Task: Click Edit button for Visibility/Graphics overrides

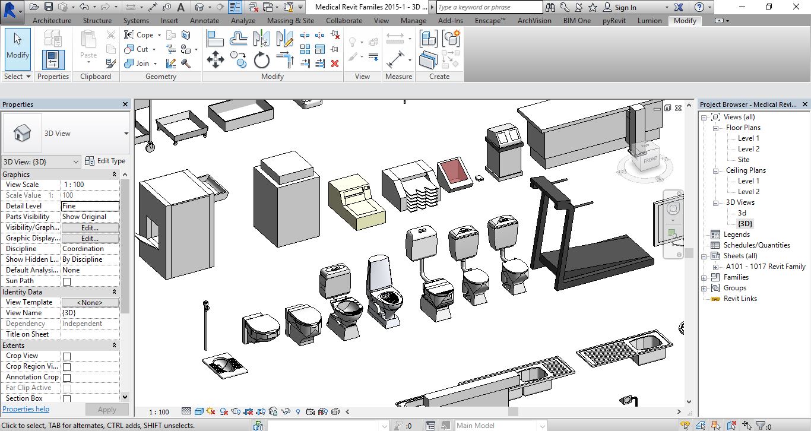Action: [90, 227]
